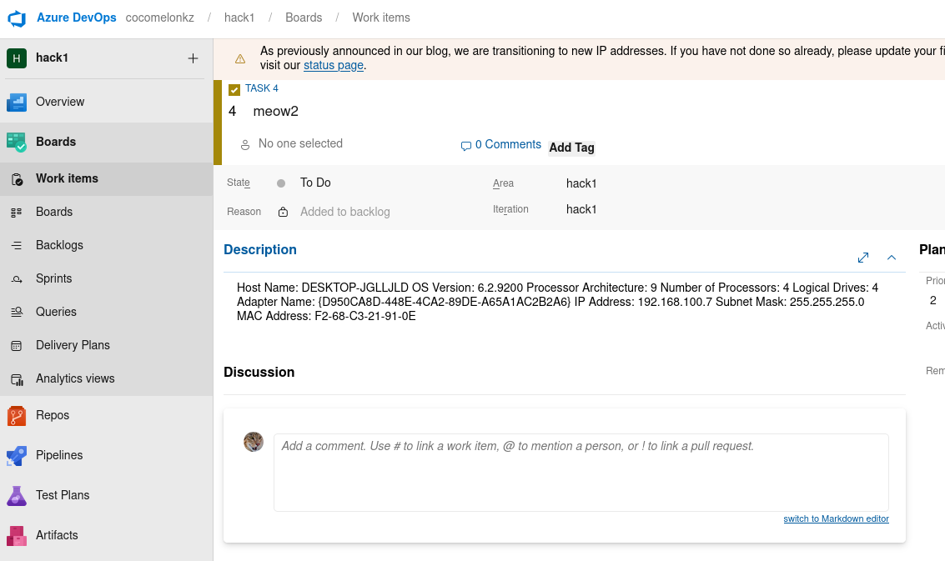Click the Azure DevOps logo icon
Image resolution: width=945 pixels, height=561 pixels.
coord(17,18)
